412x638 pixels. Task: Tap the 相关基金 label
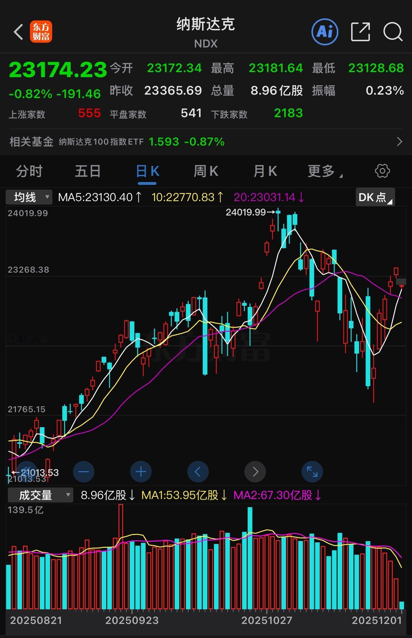click(x=31, y=142)
